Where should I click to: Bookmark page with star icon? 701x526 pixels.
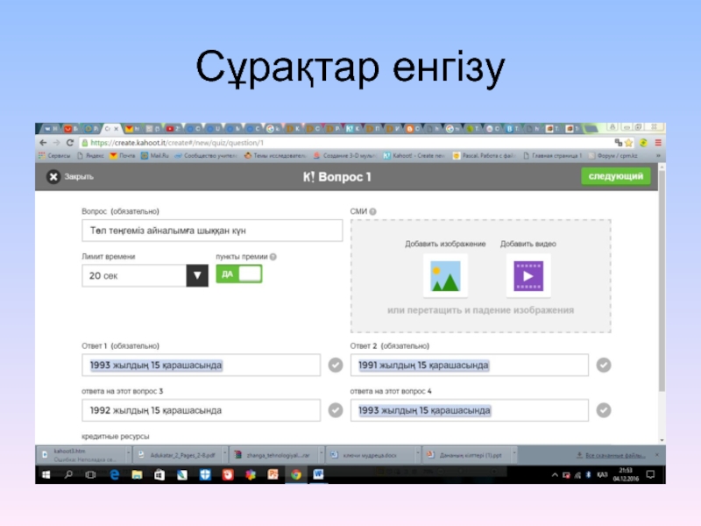coord(629,143)
